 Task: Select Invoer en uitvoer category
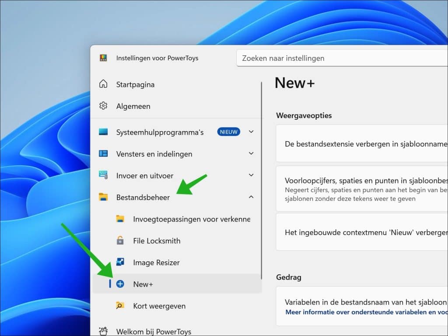[x=144, y=176]
